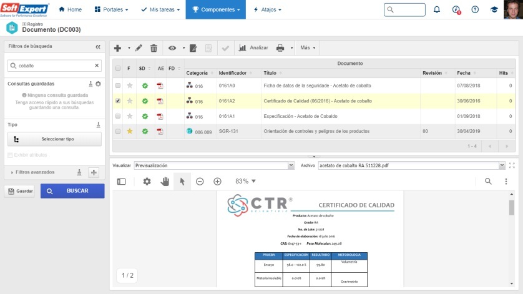Click the pencil edit icon in toolbar
Viewport: 523px width, 294px height.
[x=139, y=47]
